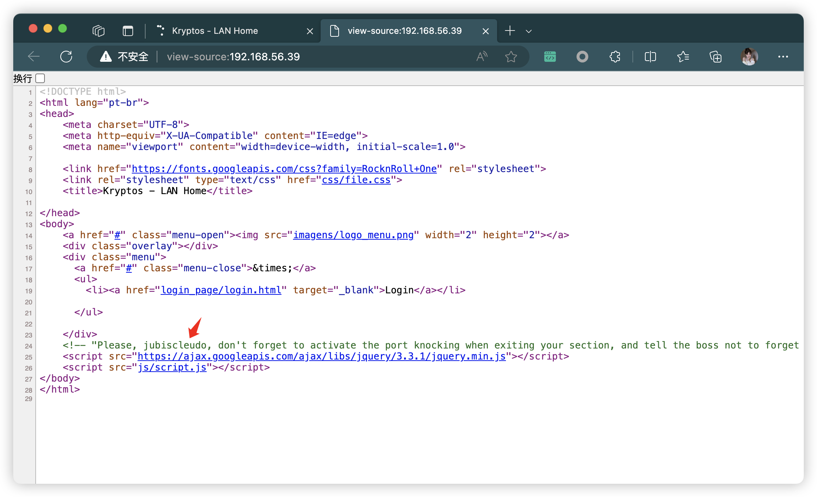Add this page to favorites with the star icon
This screenshot has height=497, width=817.
511,57
